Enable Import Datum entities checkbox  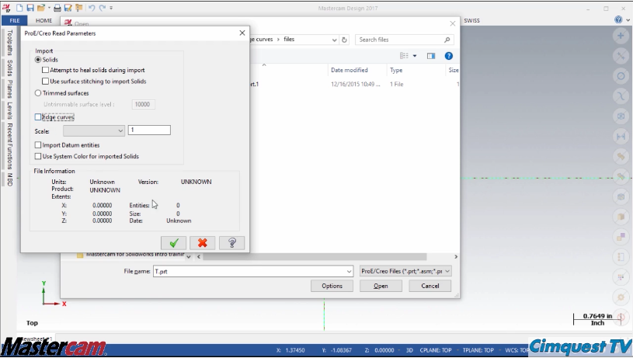click(x=38, y=145)
